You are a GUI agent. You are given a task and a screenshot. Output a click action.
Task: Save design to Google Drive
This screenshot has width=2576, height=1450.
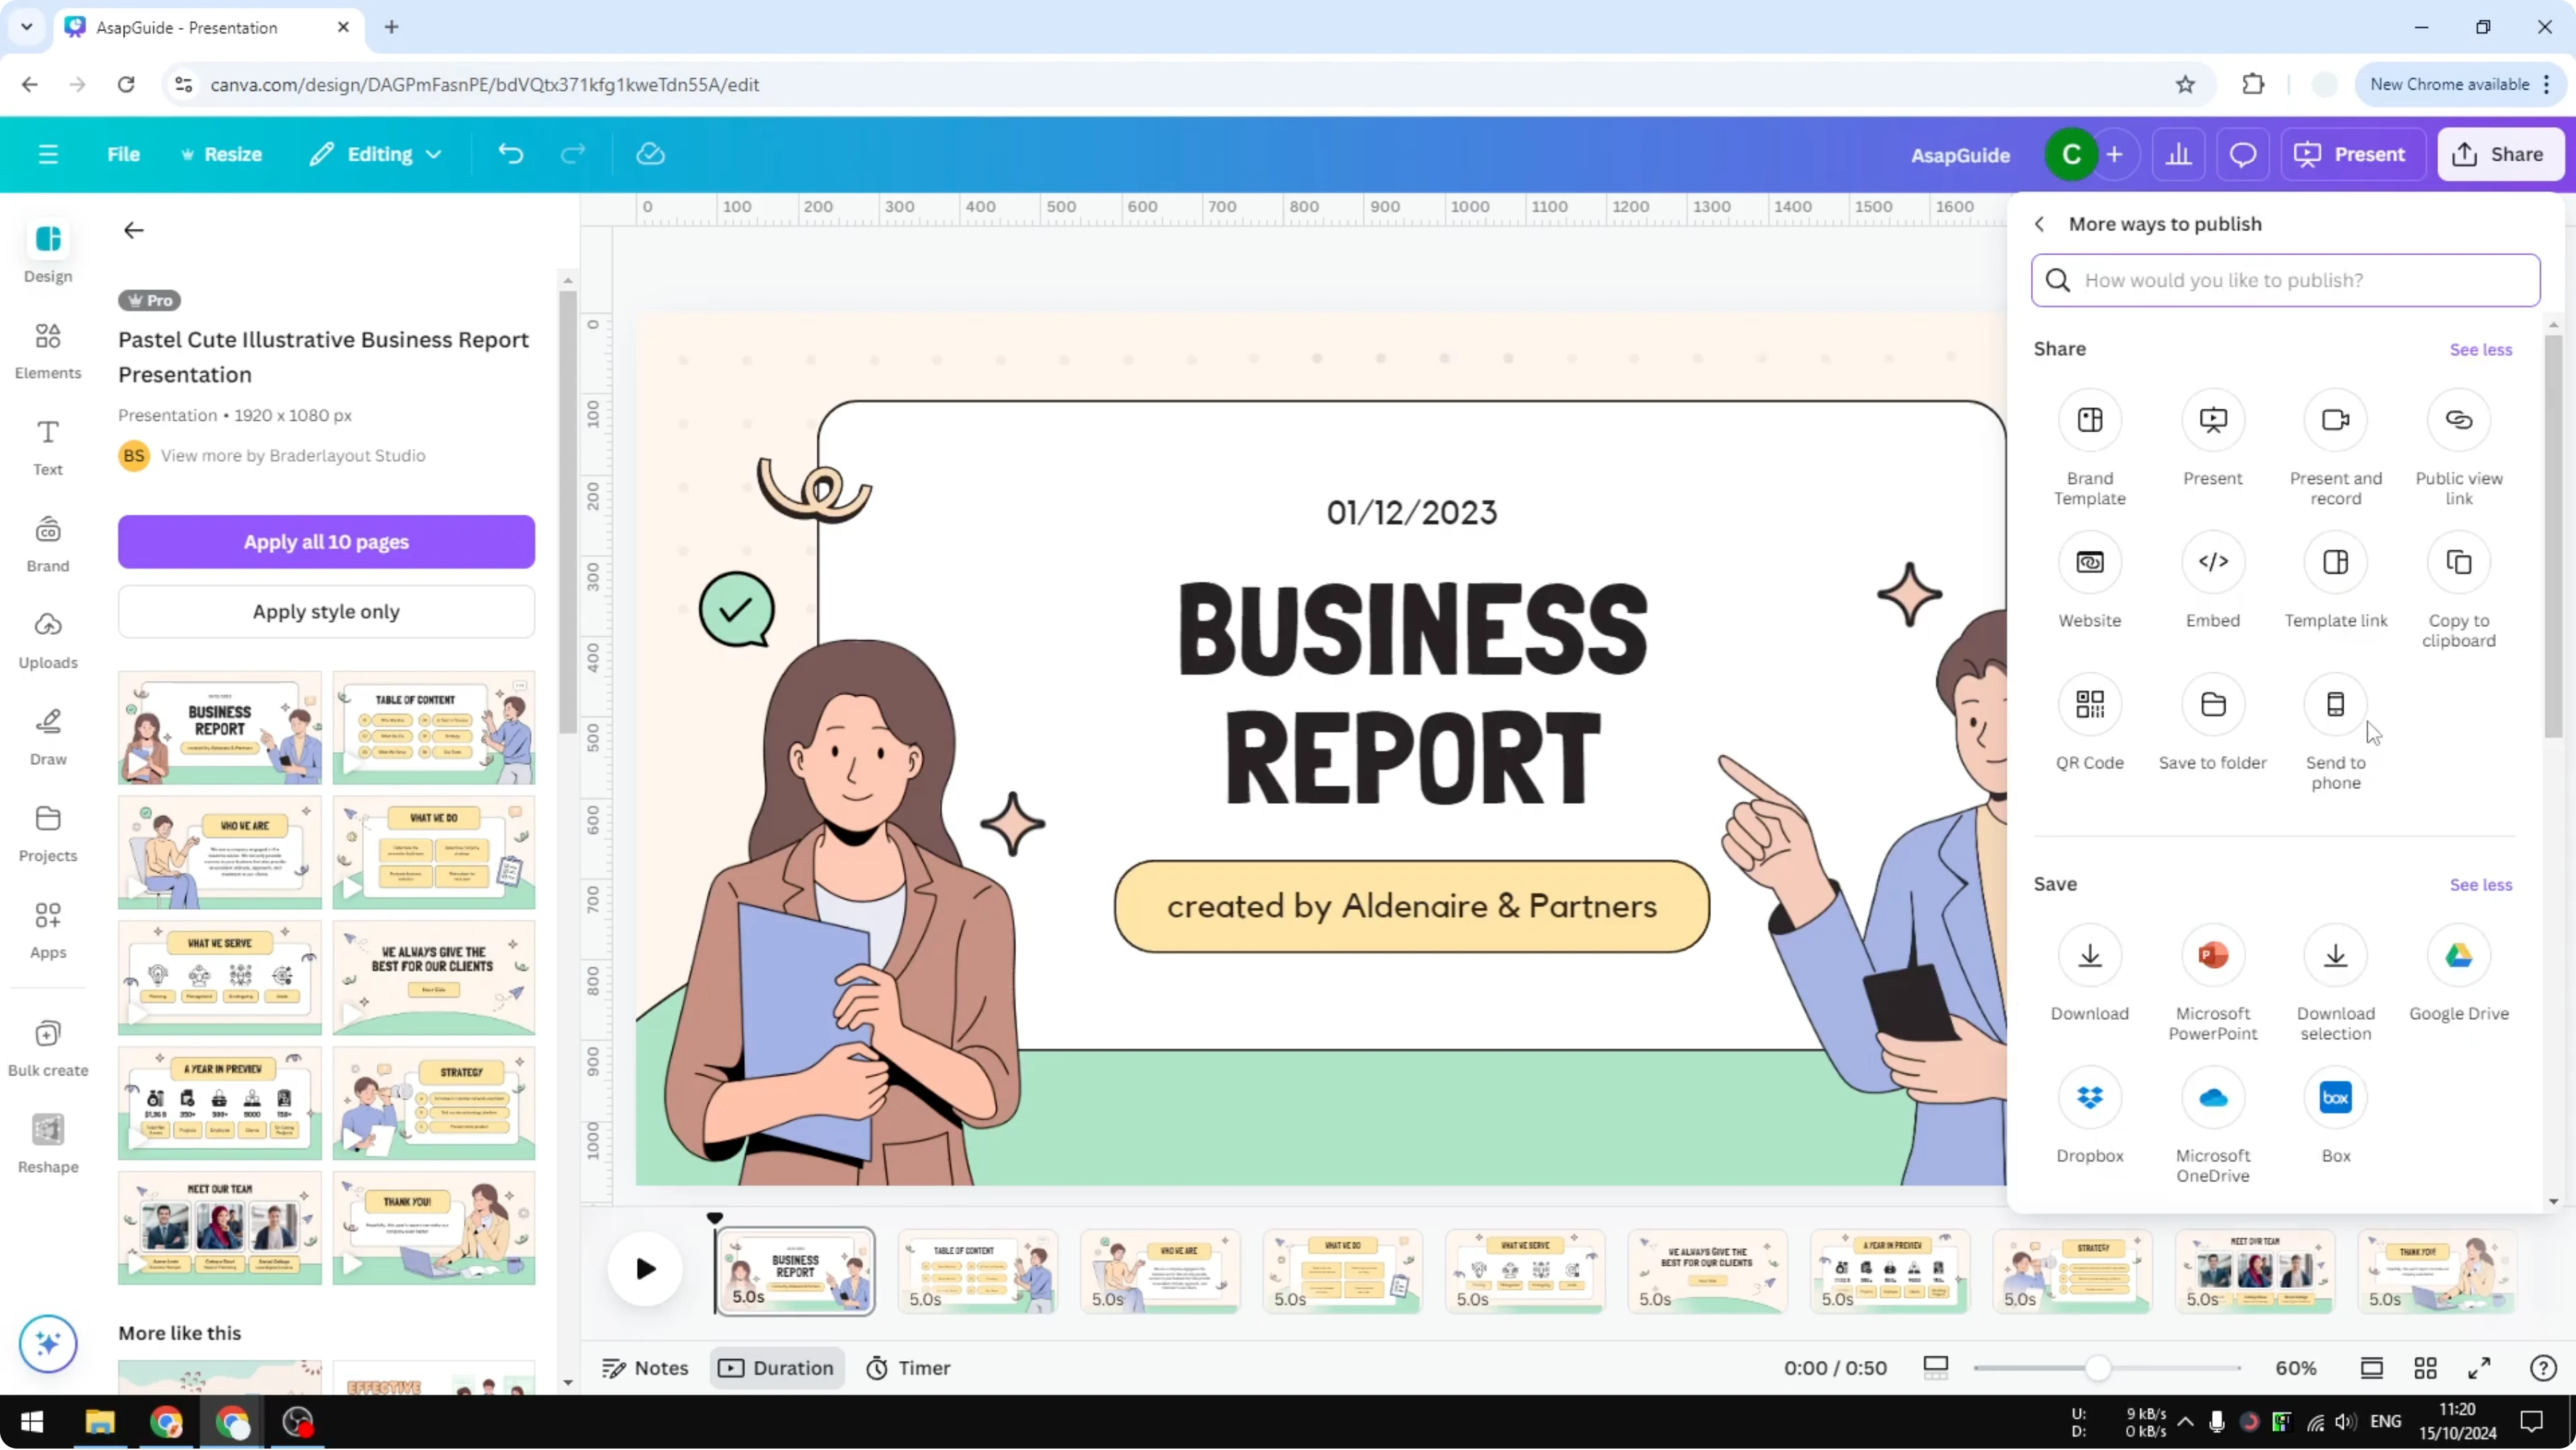pos(2459,957)
